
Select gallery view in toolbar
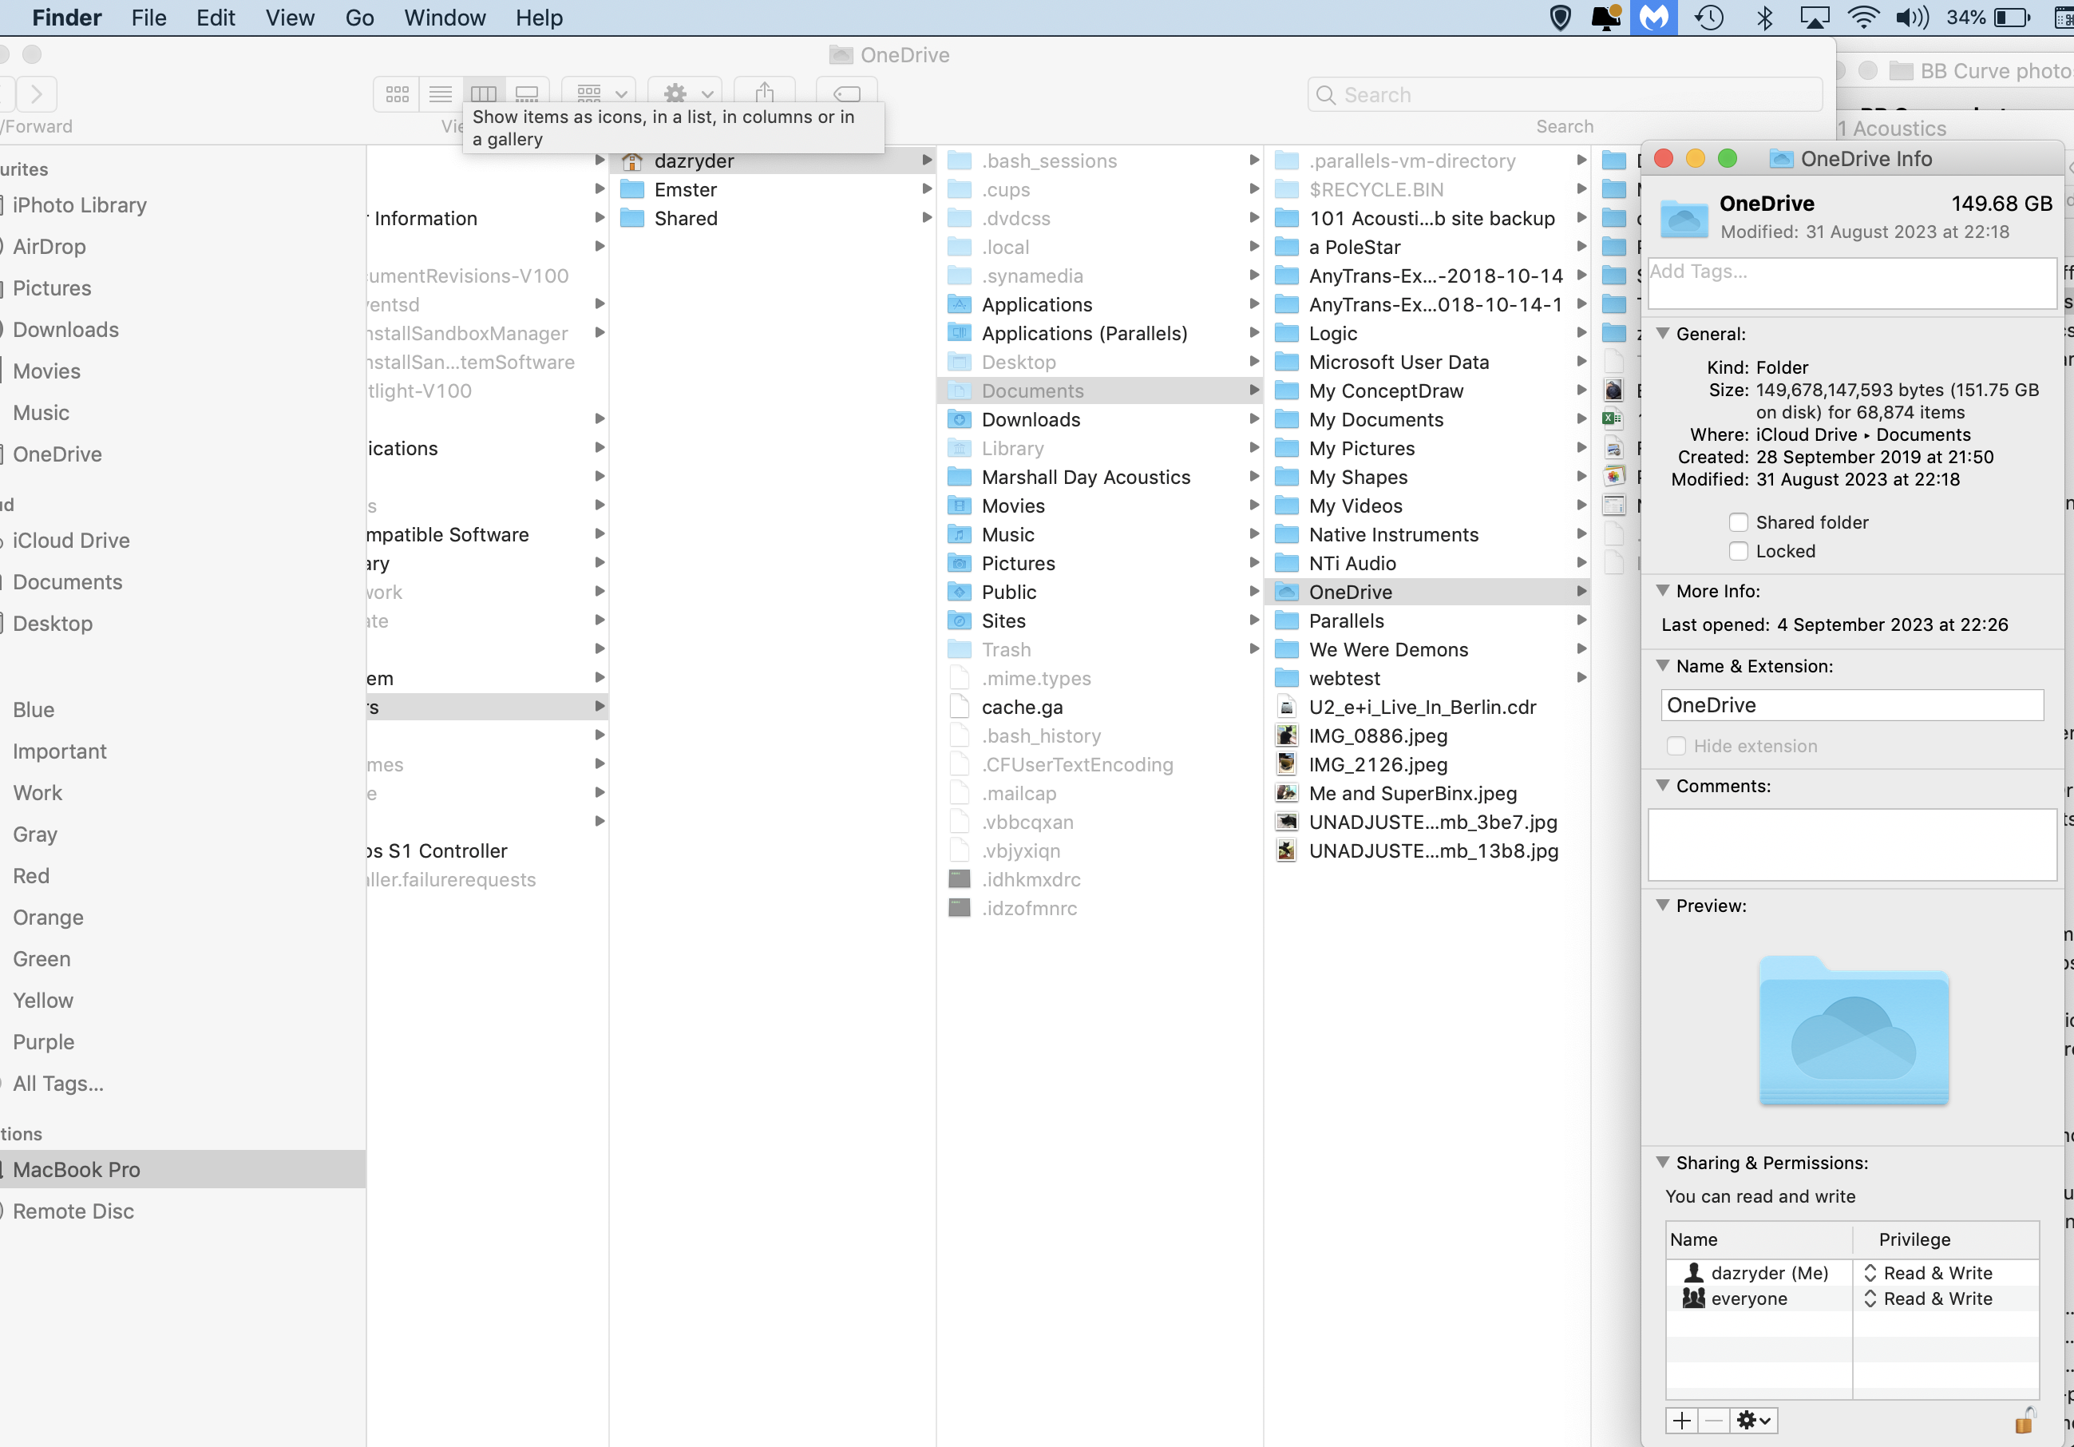coord(527,93)
